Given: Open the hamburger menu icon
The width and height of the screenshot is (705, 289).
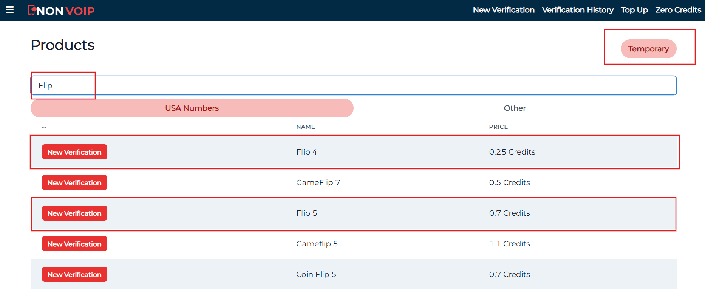Looking at the screenshot, I should pyautogui.click(x=10, y=10).
